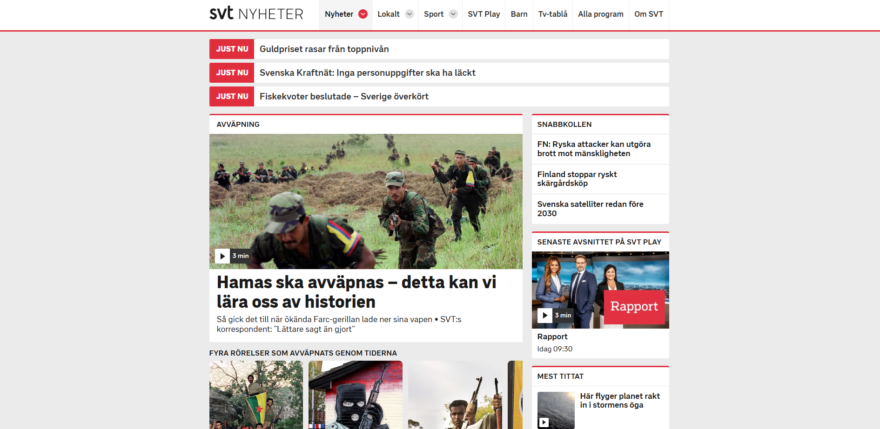
Task: Click the SVT Nyheter logo
Action: 256,14
